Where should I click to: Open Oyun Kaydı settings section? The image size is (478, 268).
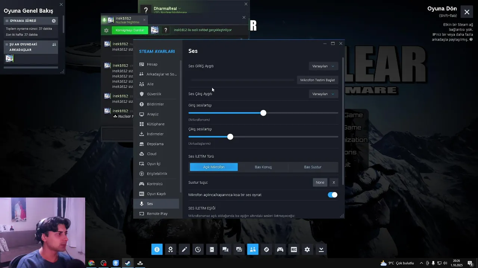[x=156, y=194]
